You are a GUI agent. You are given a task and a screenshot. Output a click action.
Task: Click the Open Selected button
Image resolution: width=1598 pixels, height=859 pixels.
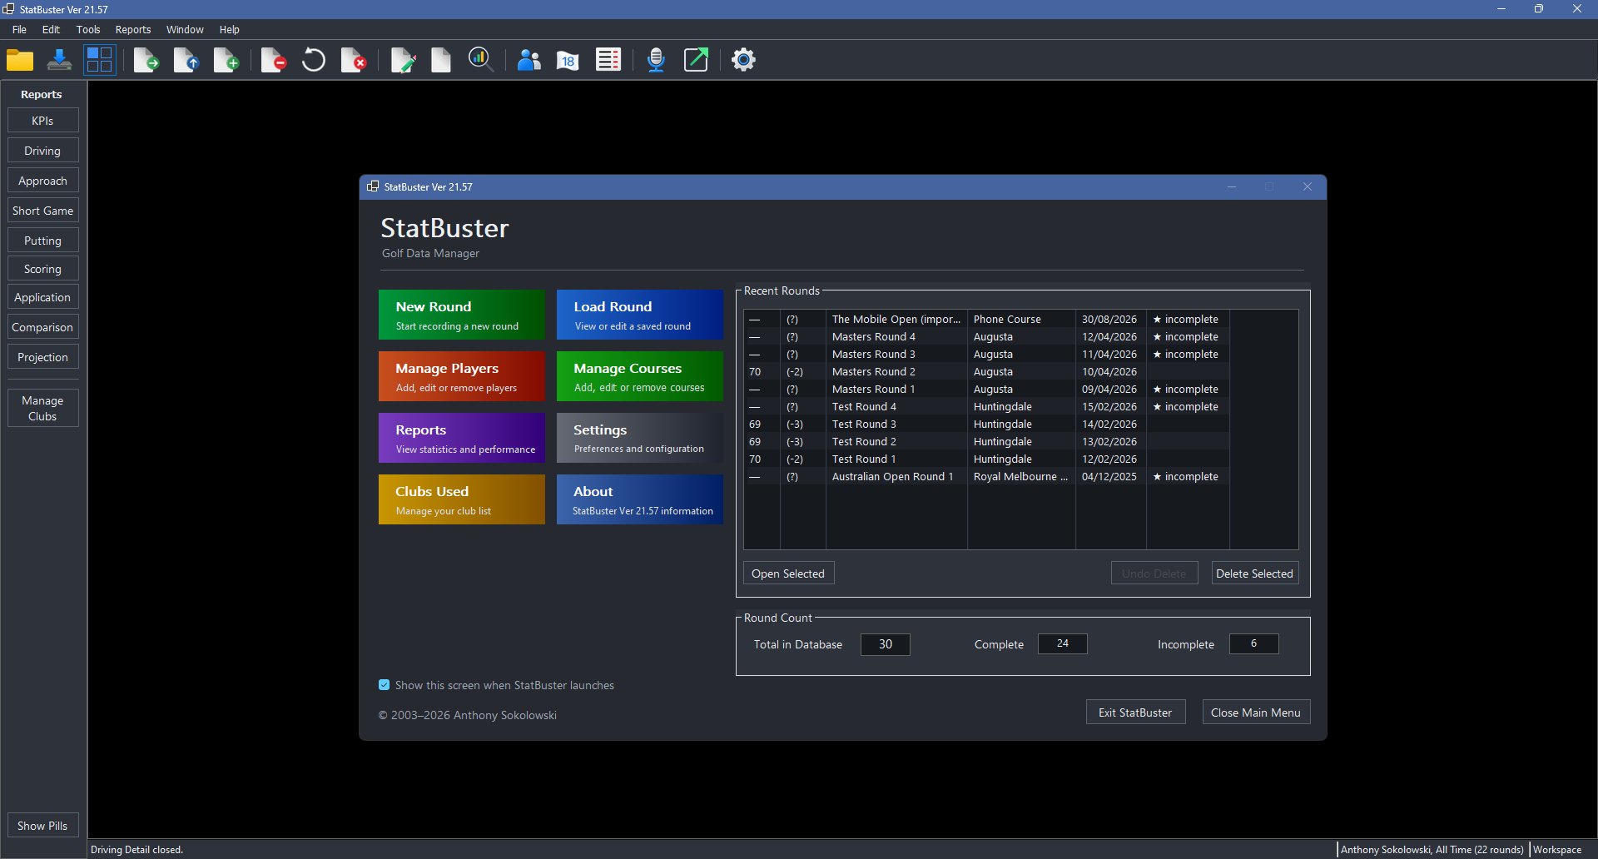[x=788, y=573]
